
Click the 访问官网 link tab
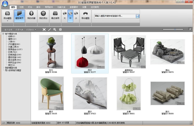coord(95,7)
